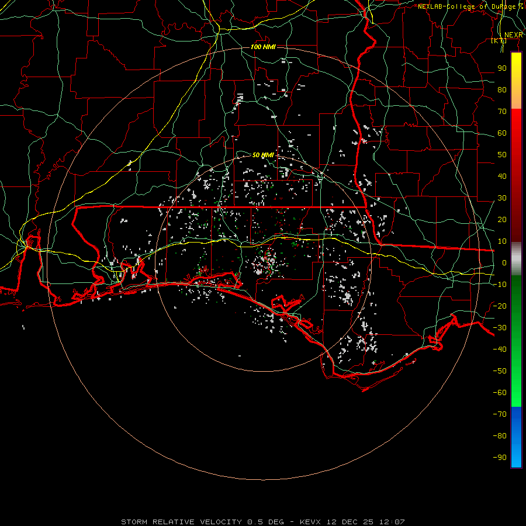Click the "70" scale value

(502, 112)
